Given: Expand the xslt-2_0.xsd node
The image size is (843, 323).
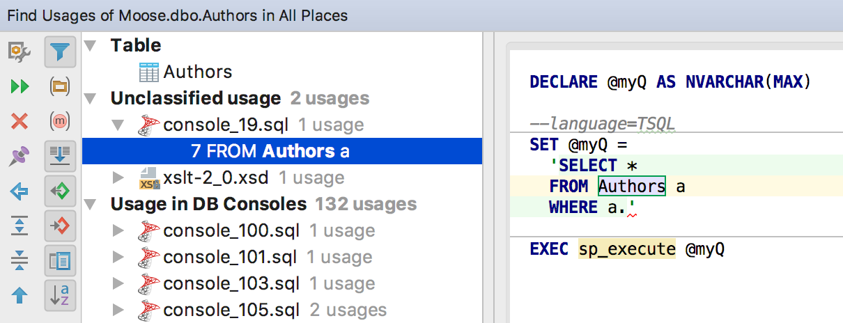Looking at the screenshot, I should (118, 178).
